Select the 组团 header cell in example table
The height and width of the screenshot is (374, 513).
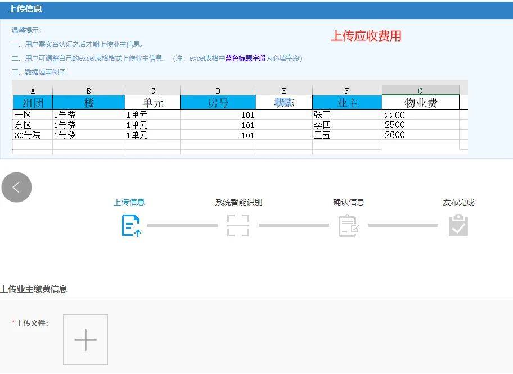33,102
